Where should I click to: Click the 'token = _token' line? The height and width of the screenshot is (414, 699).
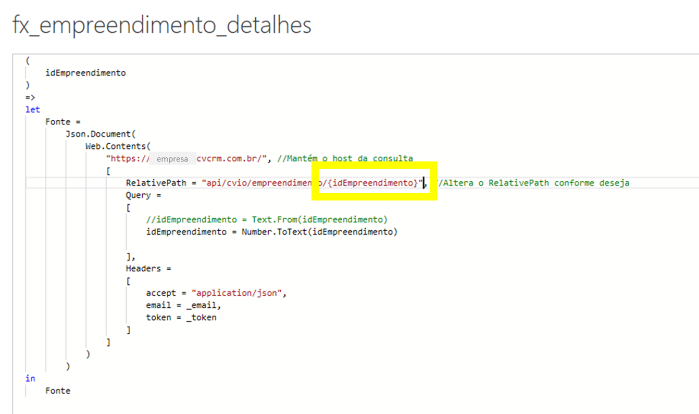pos(181,317)
